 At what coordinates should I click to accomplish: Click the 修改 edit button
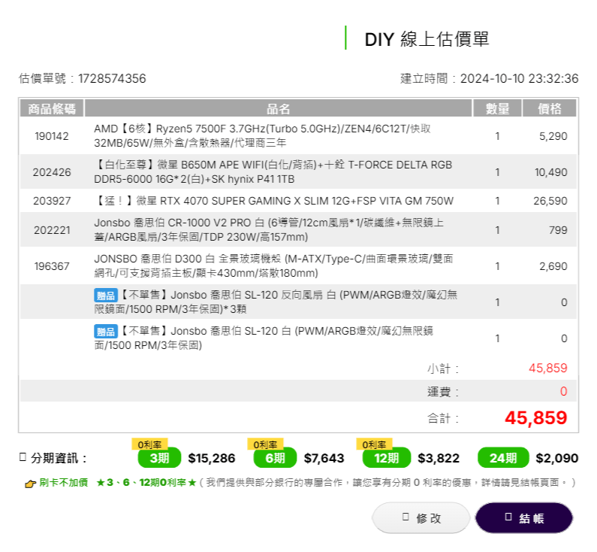421,518
